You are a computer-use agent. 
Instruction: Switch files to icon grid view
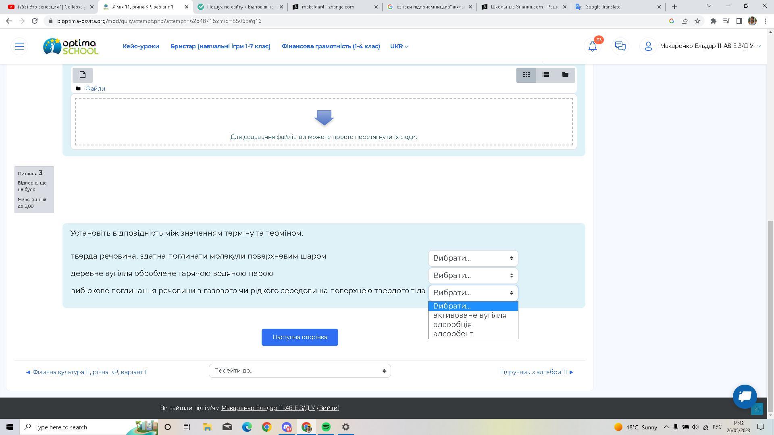526,75
